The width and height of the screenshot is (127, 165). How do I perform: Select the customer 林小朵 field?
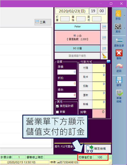click(77, 38)
